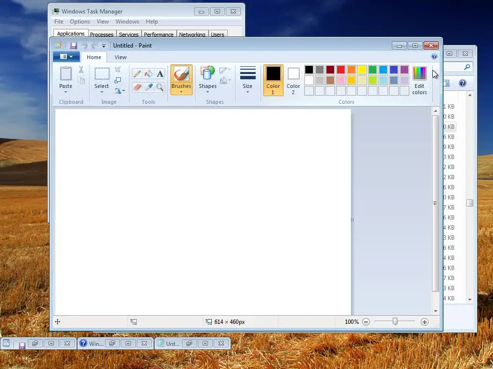Click the Paste clipboard icon
The height and width of the screenshot is (369, 493).
[65, 74]
